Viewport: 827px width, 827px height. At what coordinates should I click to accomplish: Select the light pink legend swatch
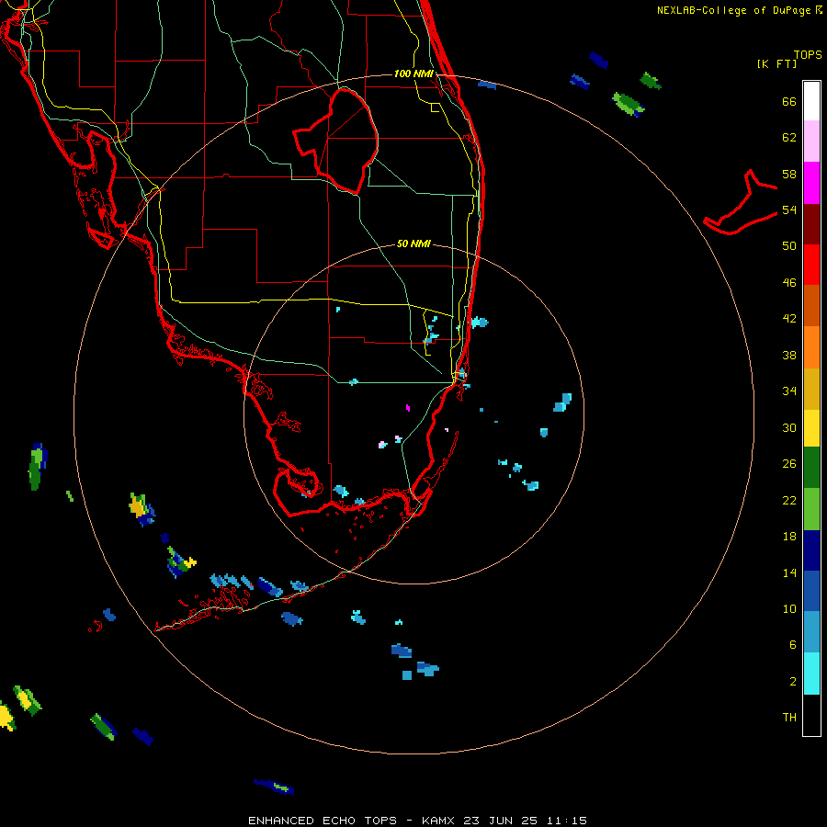[x=811, y=142]
